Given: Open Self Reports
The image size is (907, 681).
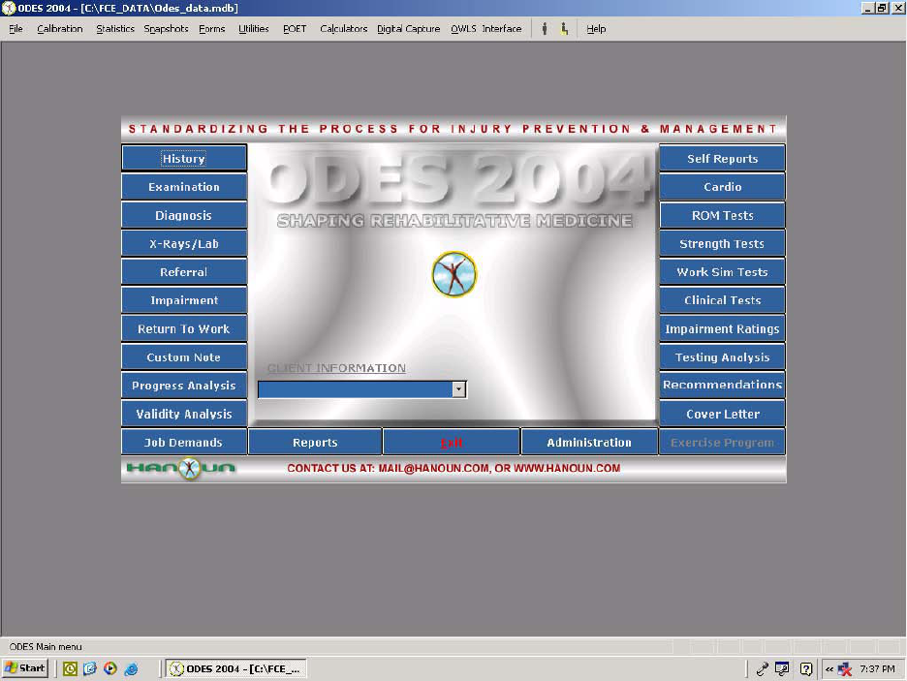Looking at the screenshot, I should [722, 158].
